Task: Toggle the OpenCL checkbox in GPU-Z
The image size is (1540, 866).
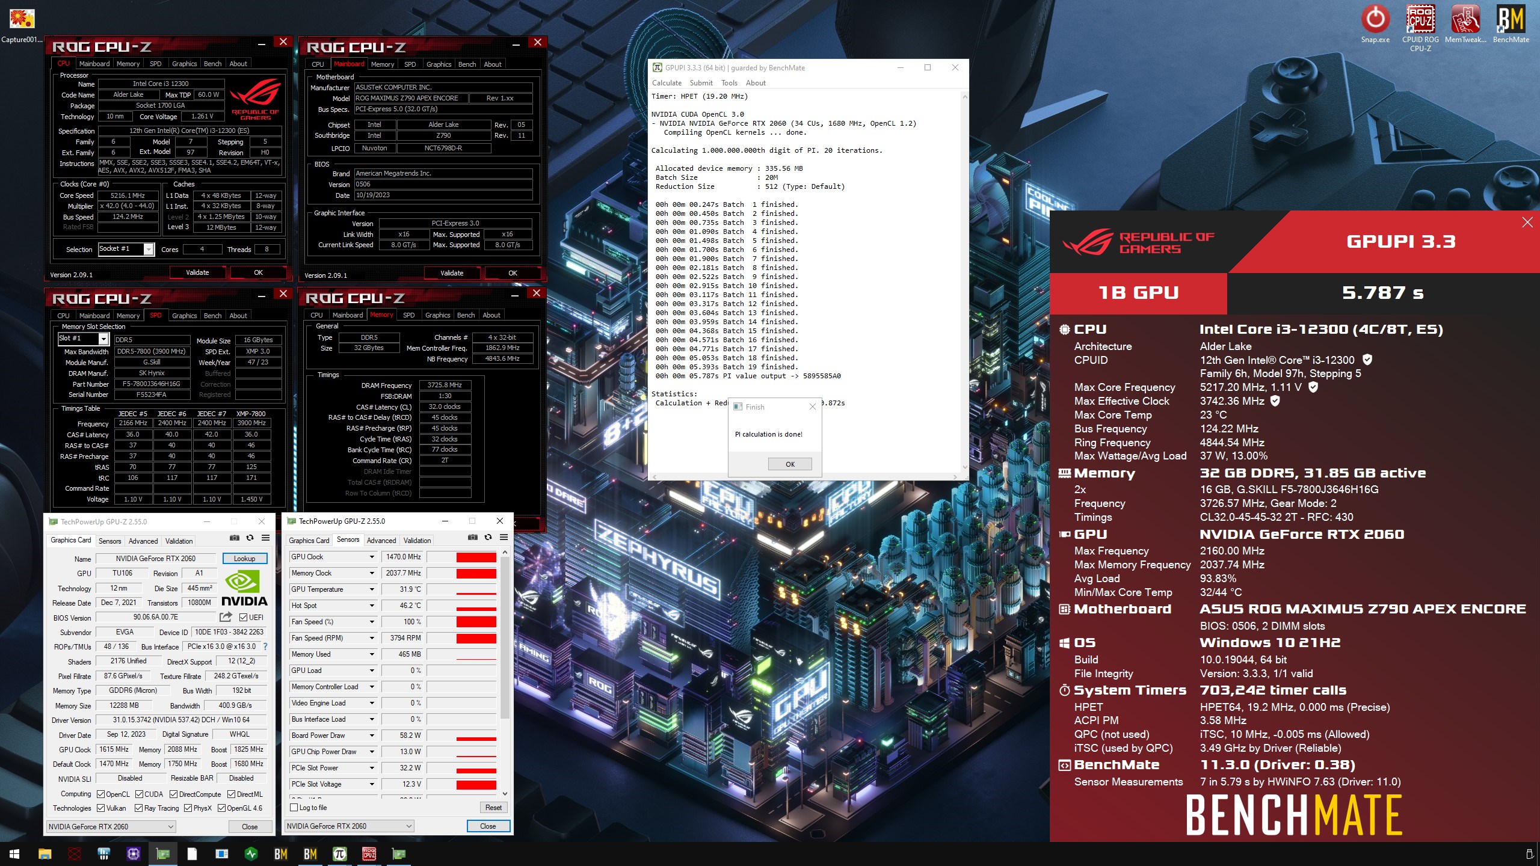Action: click(x=101, y=794)
